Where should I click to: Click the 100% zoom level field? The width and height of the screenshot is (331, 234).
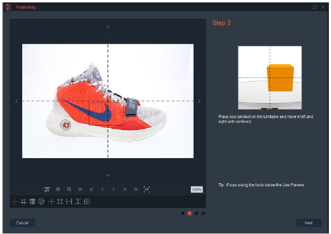click(x=197, y=190)
